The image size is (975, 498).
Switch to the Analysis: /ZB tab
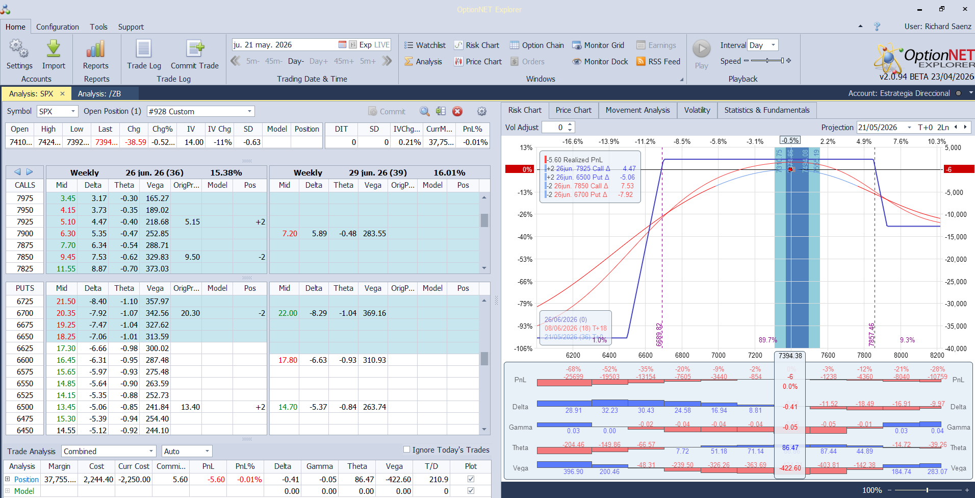99,93
